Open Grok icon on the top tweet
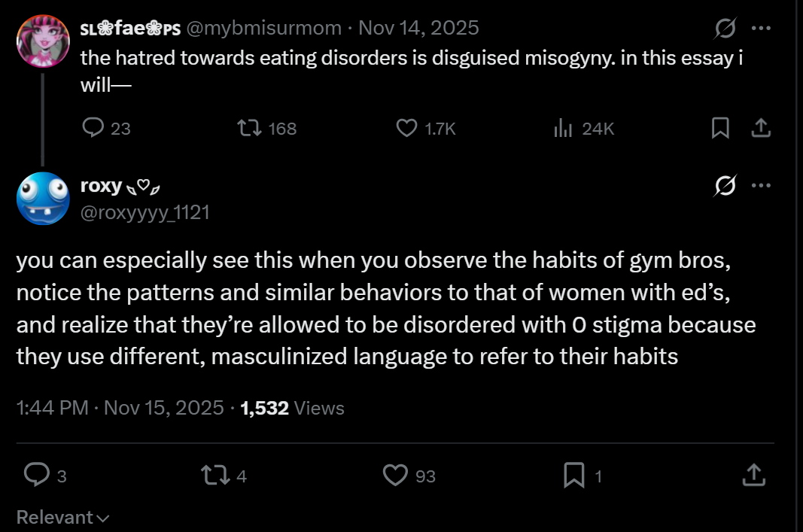Image resolution: width=803 pixels, height=532 pixels. tap(725, 28)
